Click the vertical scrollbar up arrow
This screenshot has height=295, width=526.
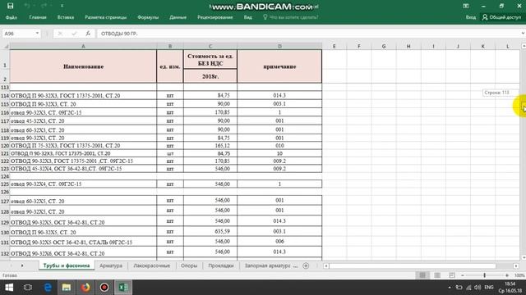(x=523, y=46)
